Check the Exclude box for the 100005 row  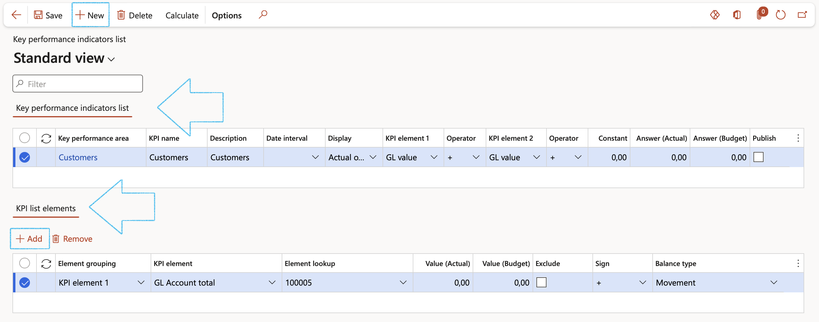(541, 282)
